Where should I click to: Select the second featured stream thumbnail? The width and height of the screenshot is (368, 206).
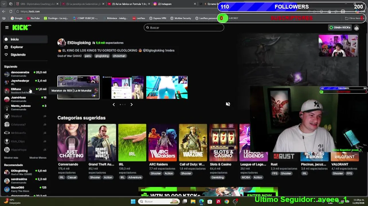pyautogui.click(x=123, y=87)
